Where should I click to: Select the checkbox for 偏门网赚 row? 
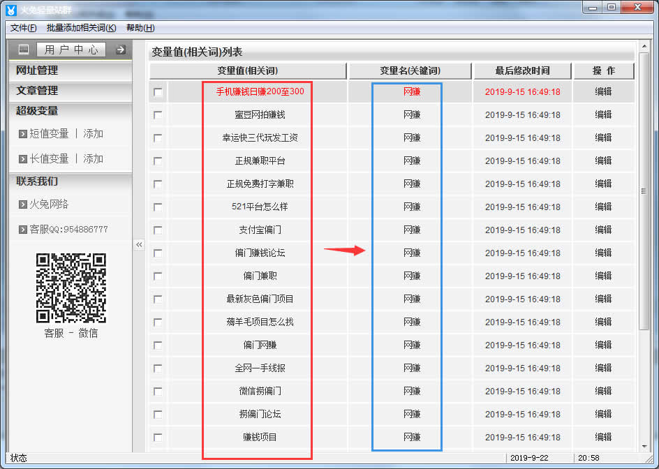158,345
